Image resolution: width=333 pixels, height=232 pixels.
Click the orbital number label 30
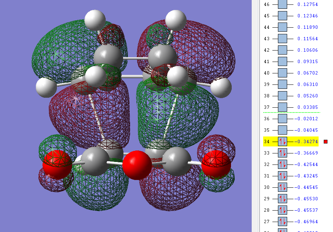266,187
